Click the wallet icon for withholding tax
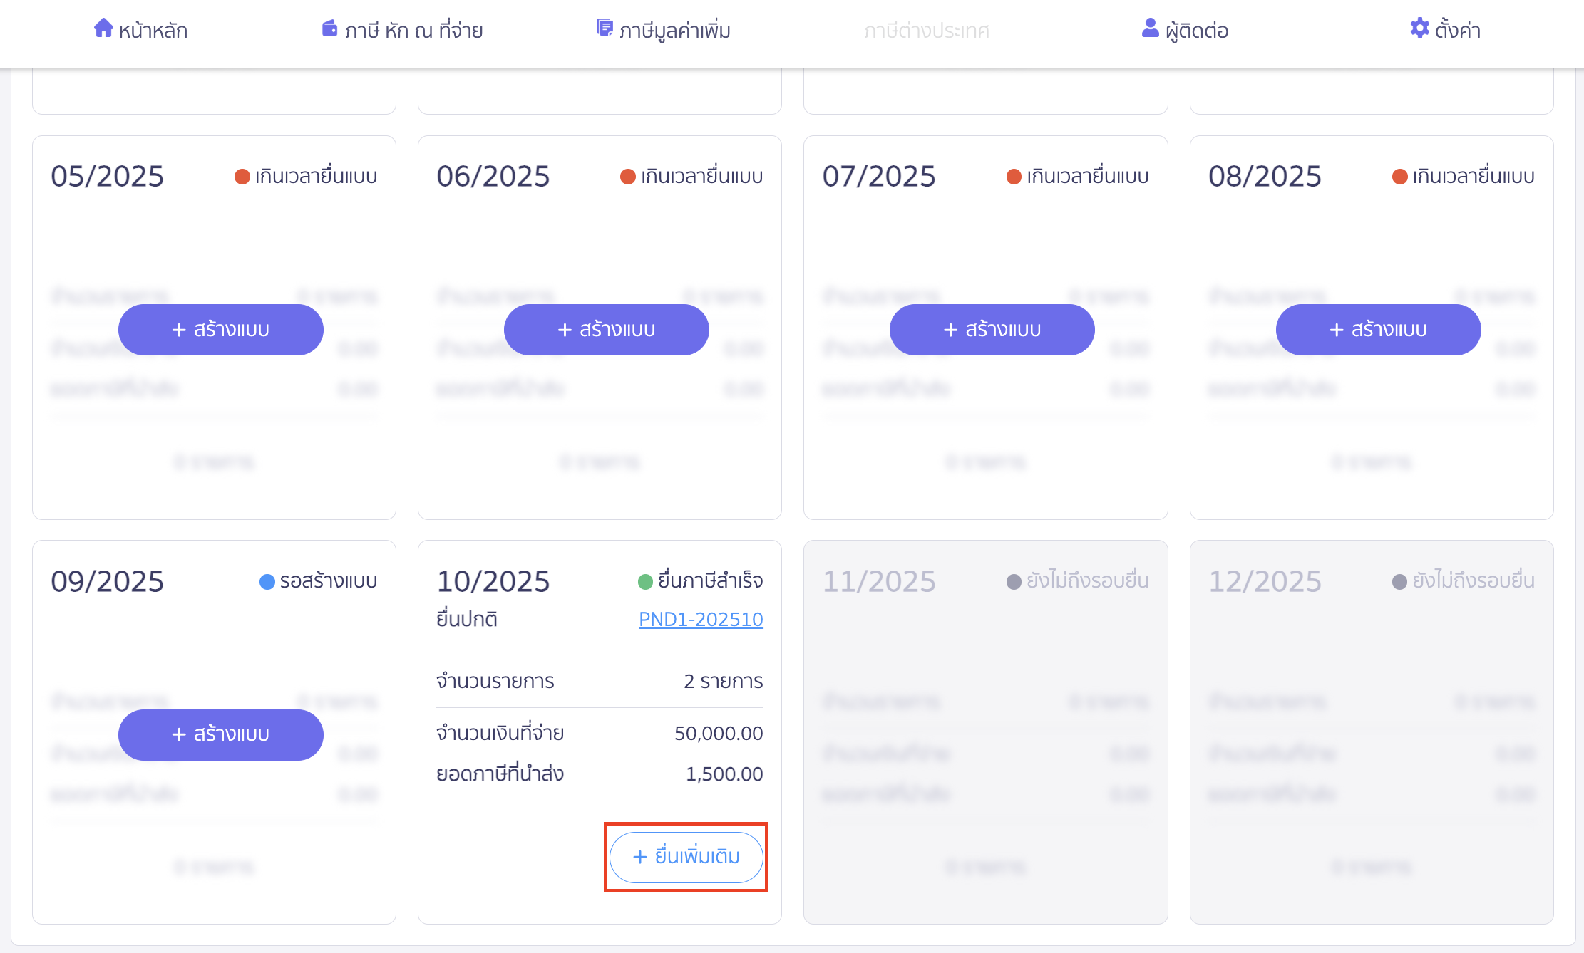The height and width of the screenshot is (953, 1584). [329, 28]
